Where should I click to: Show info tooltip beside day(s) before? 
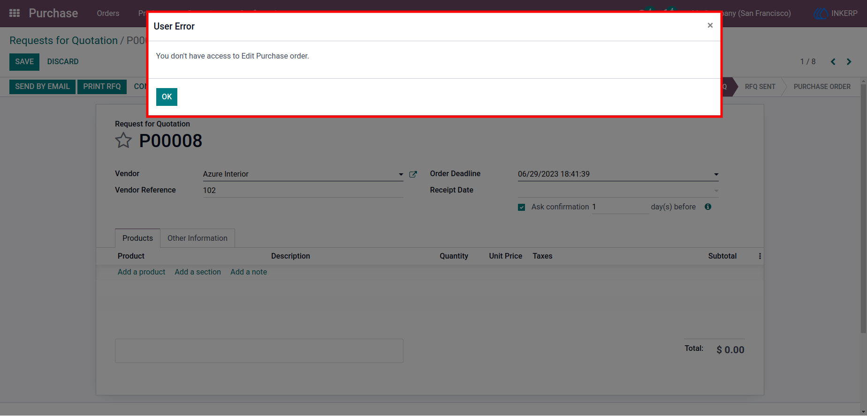708,207
